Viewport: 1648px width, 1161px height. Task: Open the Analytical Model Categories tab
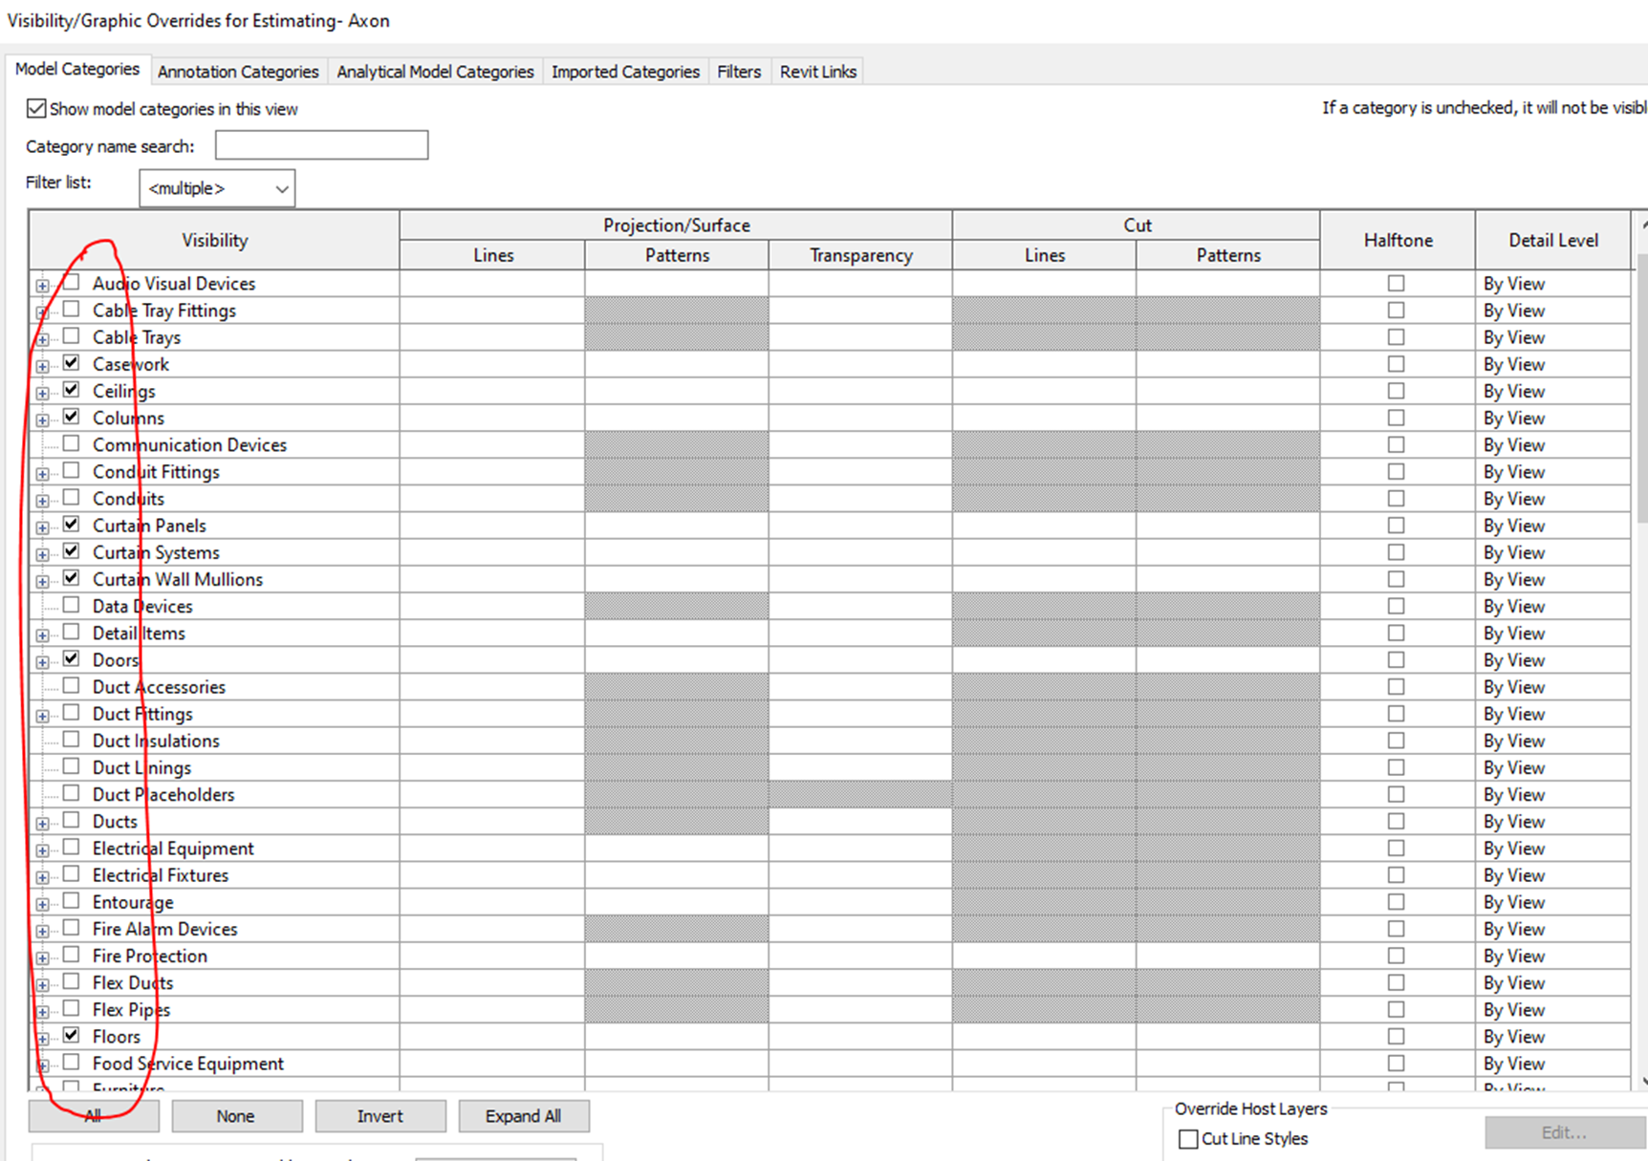click(x=435, y=72)
